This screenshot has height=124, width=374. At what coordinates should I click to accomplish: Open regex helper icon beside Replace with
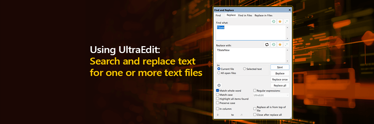point(287,45)
